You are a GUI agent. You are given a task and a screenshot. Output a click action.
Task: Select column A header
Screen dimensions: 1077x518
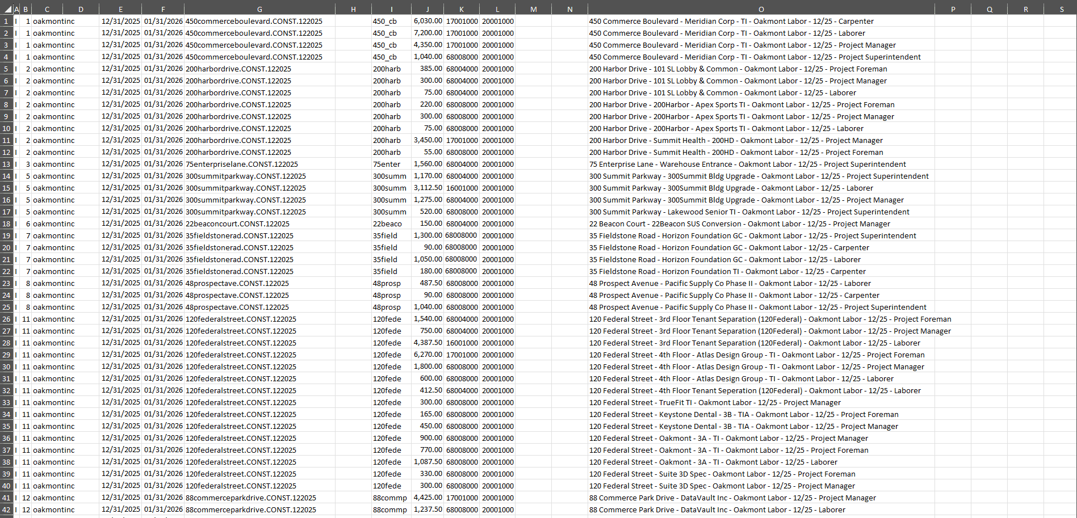(16, 9)
